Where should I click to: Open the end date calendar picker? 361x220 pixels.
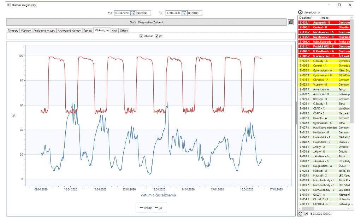(x=184, y=13)
